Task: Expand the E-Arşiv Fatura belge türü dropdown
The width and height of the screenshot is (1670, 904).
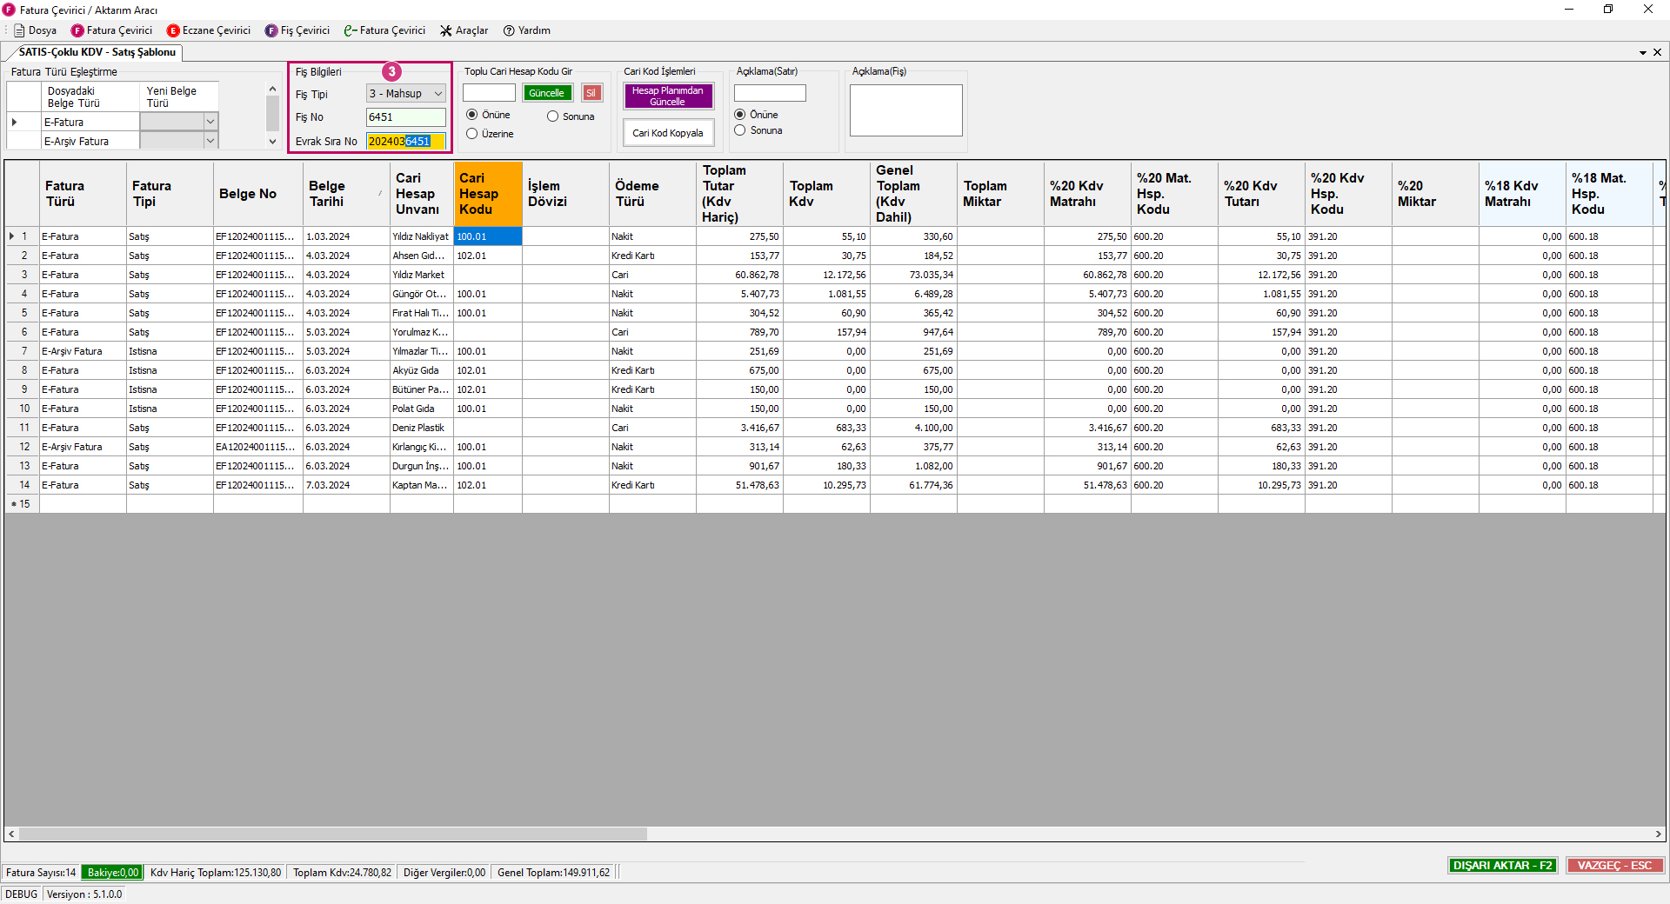Action: [x=210, y=141]
